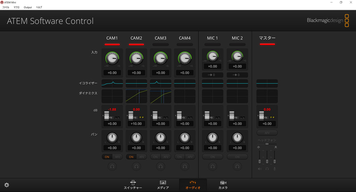Open the master dynamics graph
356x192 pixels.
tap(267, 96)
